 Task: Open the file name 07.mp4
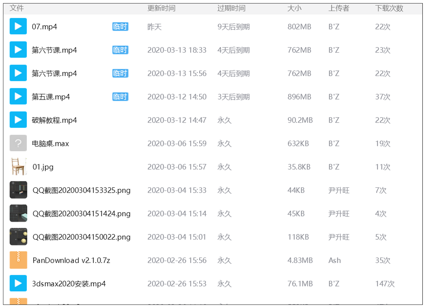tap(44, 27)
